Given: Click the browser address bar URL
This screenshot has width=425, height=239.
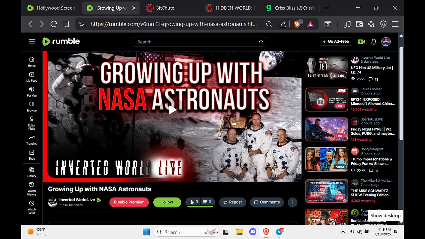Looking at the screenshot, I should pos(174,24).
